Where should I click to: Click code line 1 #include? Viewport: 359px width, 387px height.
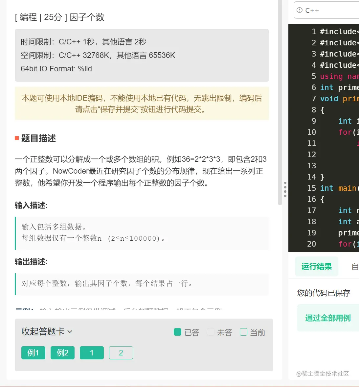(x=339, y=32)
